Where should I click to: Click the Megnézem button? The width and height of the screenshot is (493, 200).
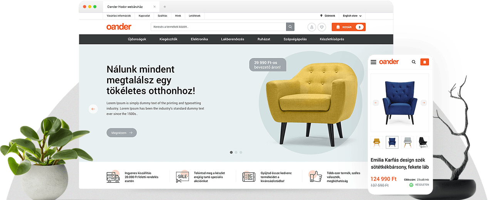[122, 133]
